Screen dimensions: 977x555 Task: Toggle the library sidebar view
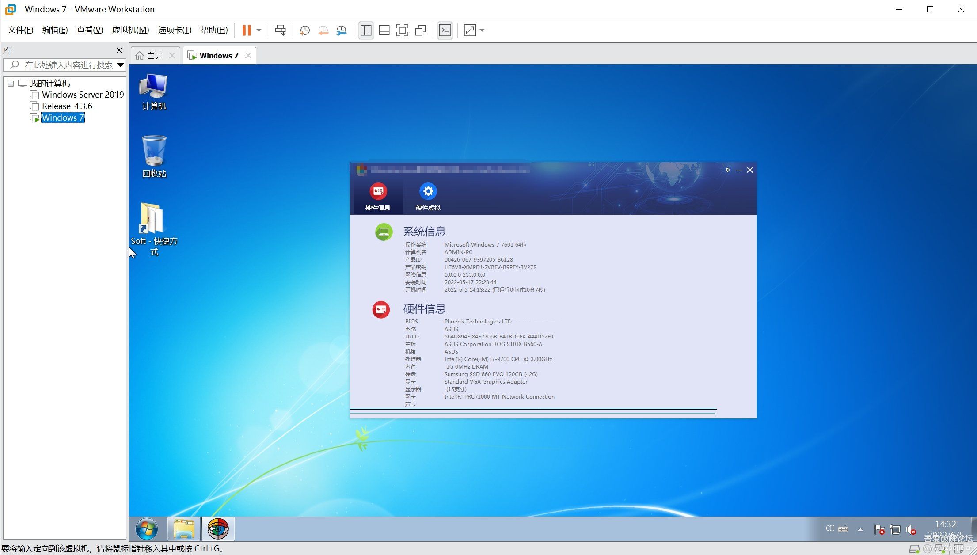pos(366,30)
